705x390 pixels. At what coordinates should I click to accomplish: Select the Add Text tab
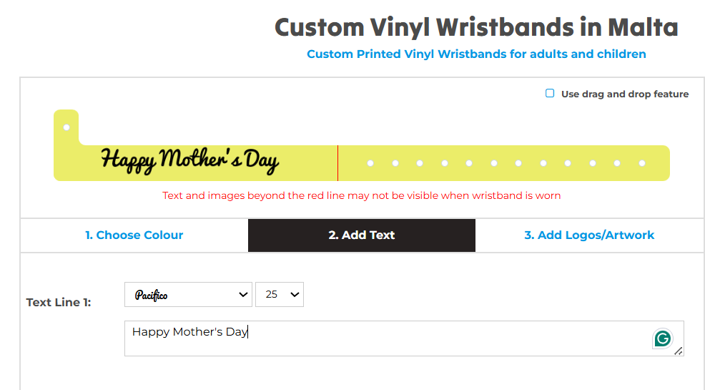pyautogui.click(x=362, y=235)
